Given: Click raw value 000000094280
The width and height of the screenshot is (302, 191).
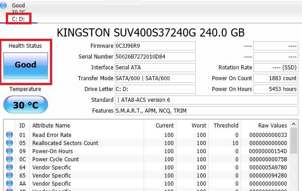Looking at the screenshot, I should click(x=268, y=175).
